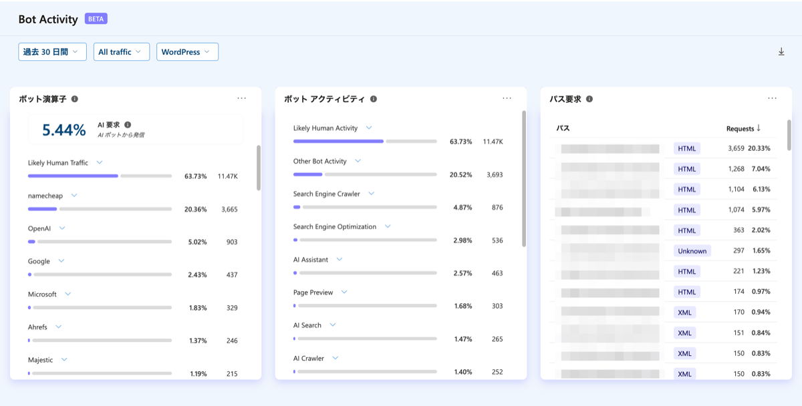Screen dimensions: 802x406
Task: Open the three-dot options on ボット アクティビティ card
Action: click(x=507, y=97)
